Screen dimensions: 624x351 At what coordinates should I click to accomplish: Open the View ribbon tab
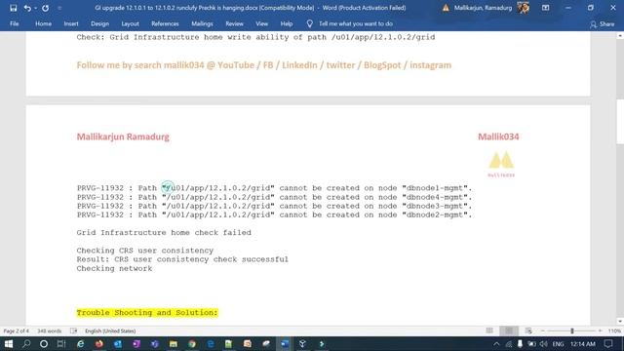tap(261, 23)
